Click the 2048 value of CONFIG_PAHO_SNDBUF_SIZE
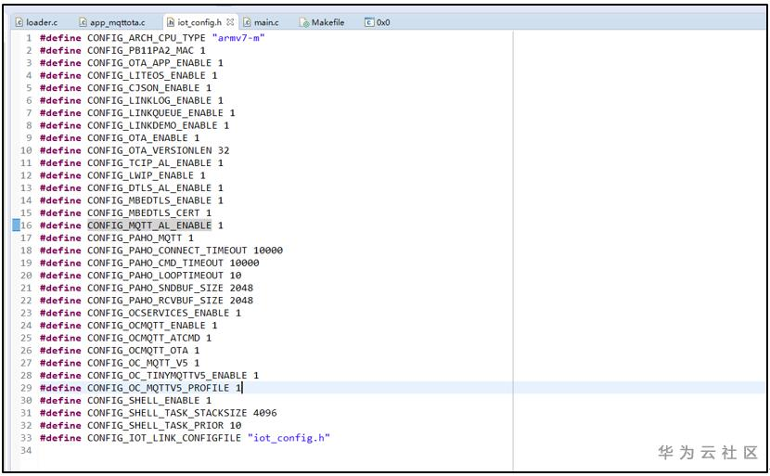Image resolution: width=770 pixels, height=476 pixels. [241, 288]
